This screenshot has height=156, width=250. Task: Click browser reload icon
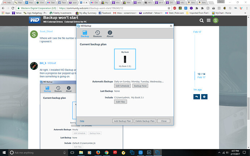pos(13,8)
